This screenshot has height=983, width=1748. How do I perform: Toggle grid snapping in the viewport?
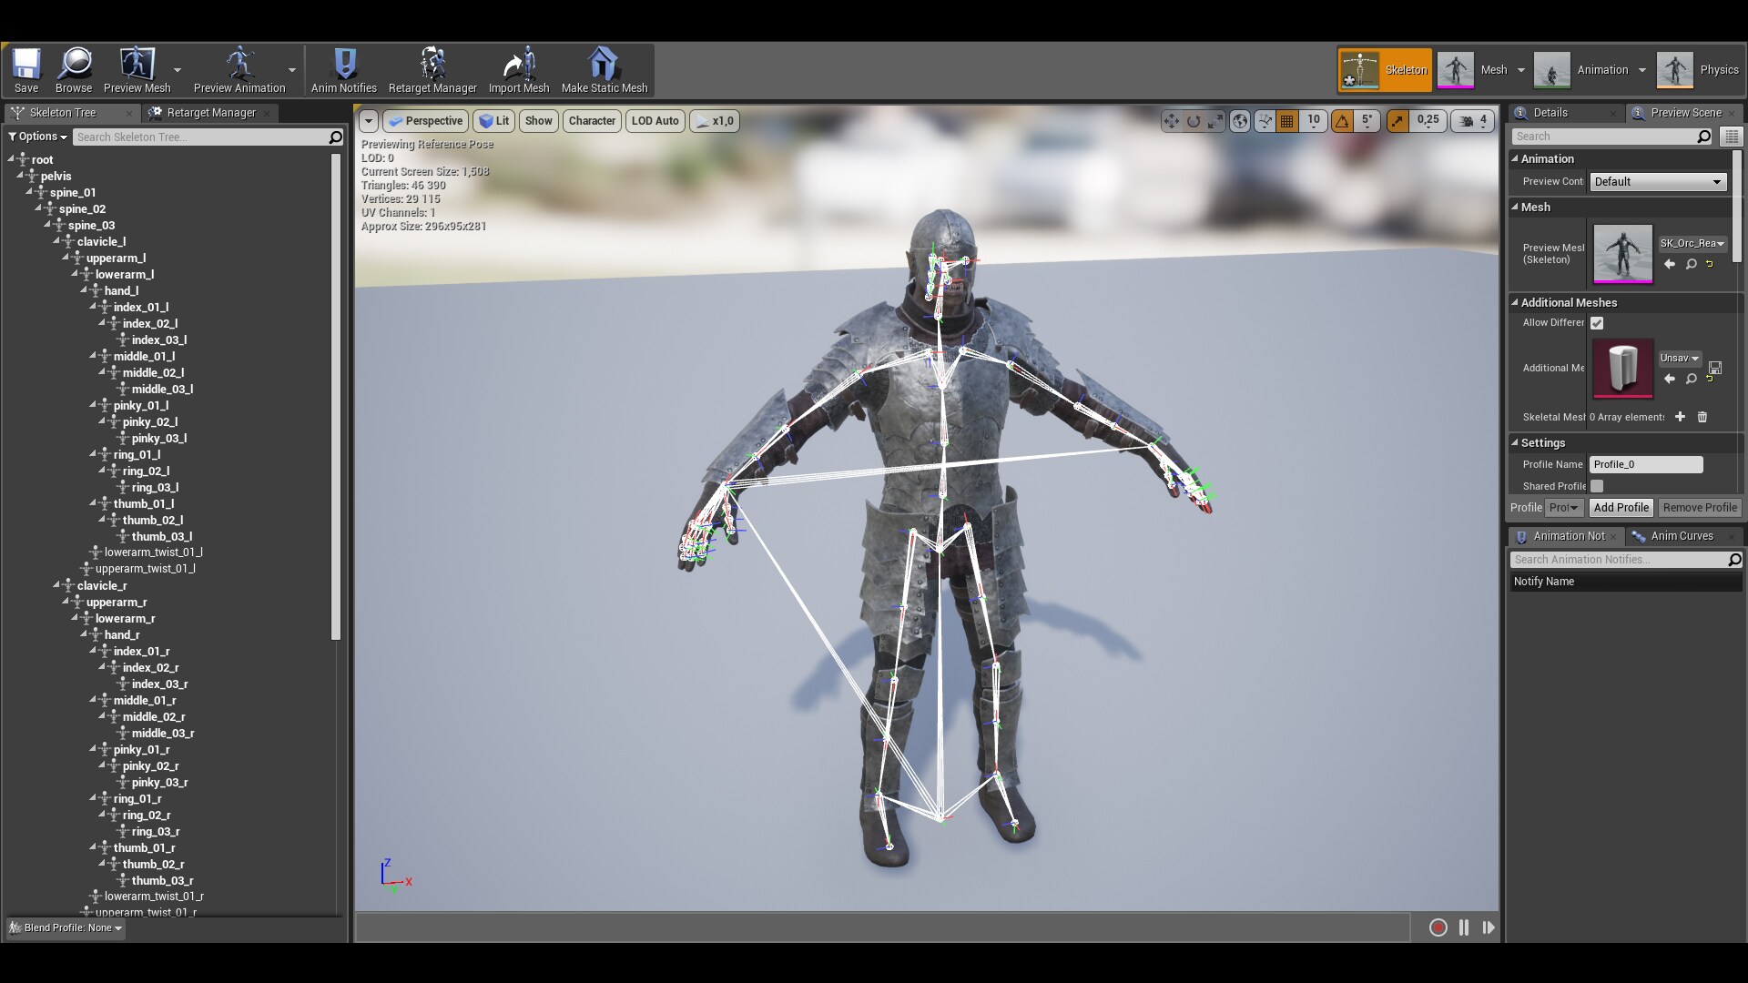[1287, 120]
